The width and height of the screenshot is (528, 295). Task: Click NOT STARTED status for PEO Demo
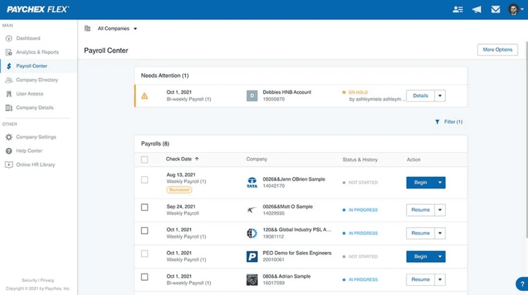point(363,257)
